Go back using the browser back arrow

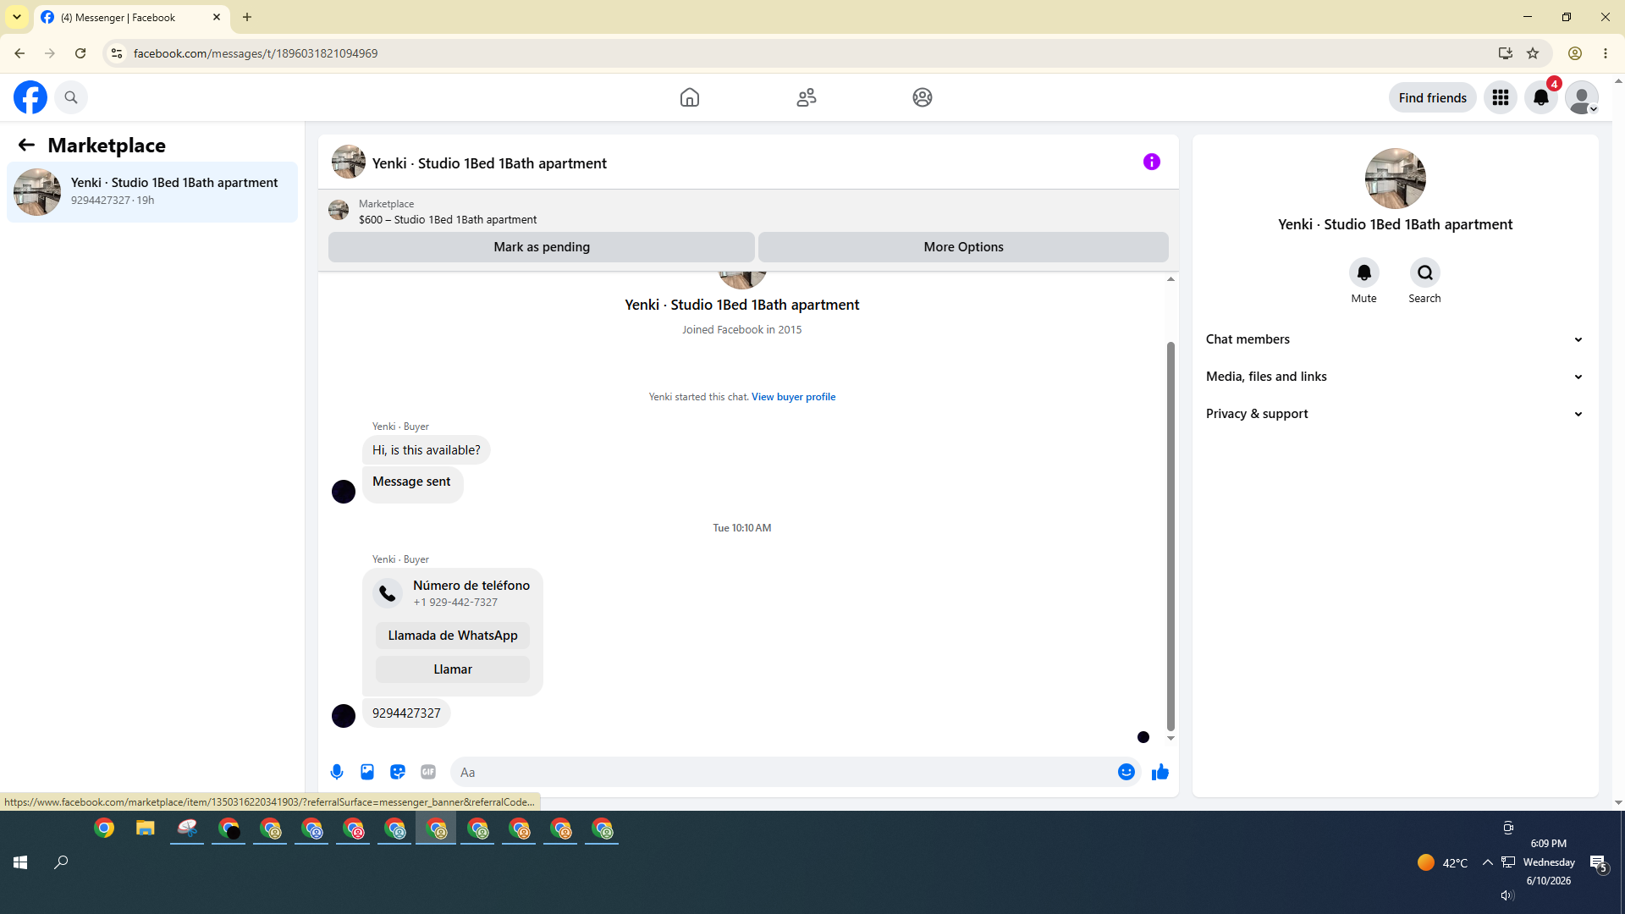pyautogui.click(x=19, y=53)
